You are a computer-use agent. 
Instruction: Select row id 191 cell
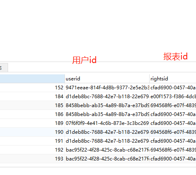(x=32, y=141)
